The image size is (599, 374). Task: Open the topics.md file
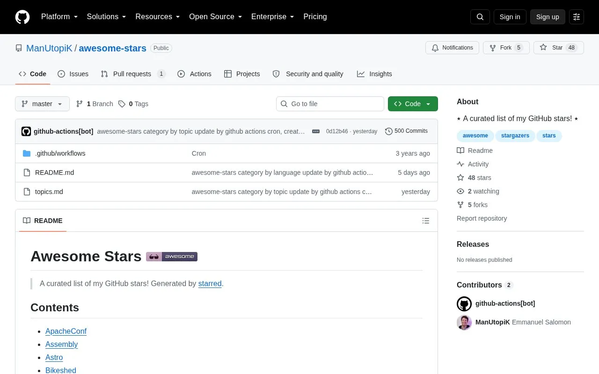49,192
